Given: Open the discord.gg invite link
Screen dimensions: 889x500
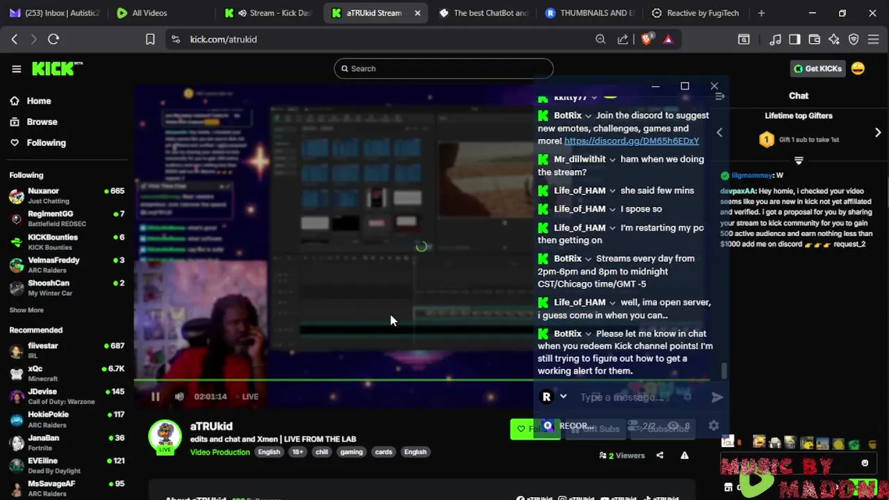Looking at the screenshot, I should (x=631, y=141).
